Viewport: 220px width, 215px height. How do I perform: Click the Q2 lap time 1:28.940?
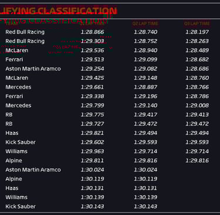[x=145, y=51]
